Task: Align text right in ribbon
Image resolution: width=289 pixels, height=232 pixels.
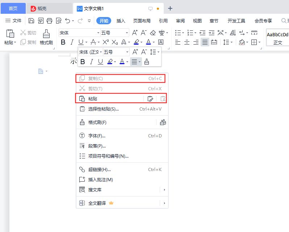Action: [x=196, y=42]
